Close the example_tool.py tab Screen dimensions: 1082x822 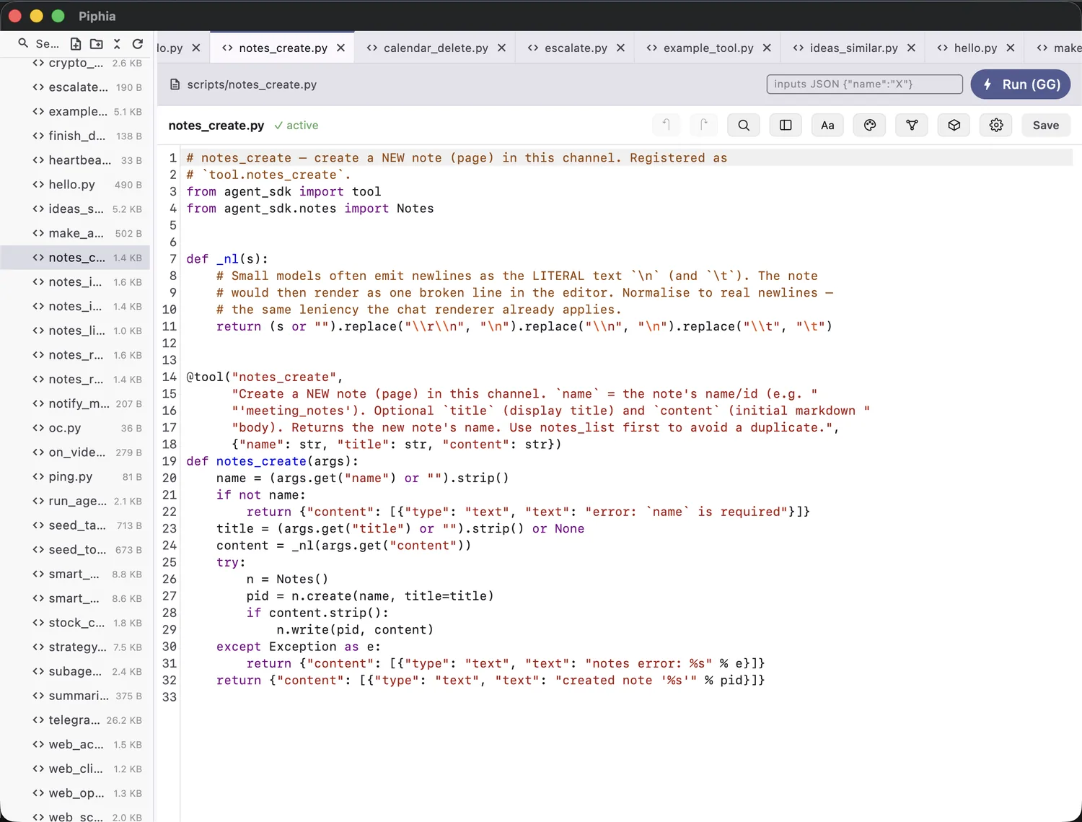pyautogui.click(x=767, y=48)
